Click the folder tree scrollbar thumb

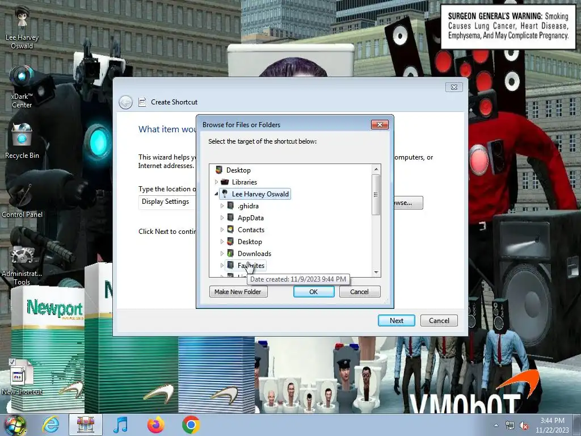click(376, 195)
